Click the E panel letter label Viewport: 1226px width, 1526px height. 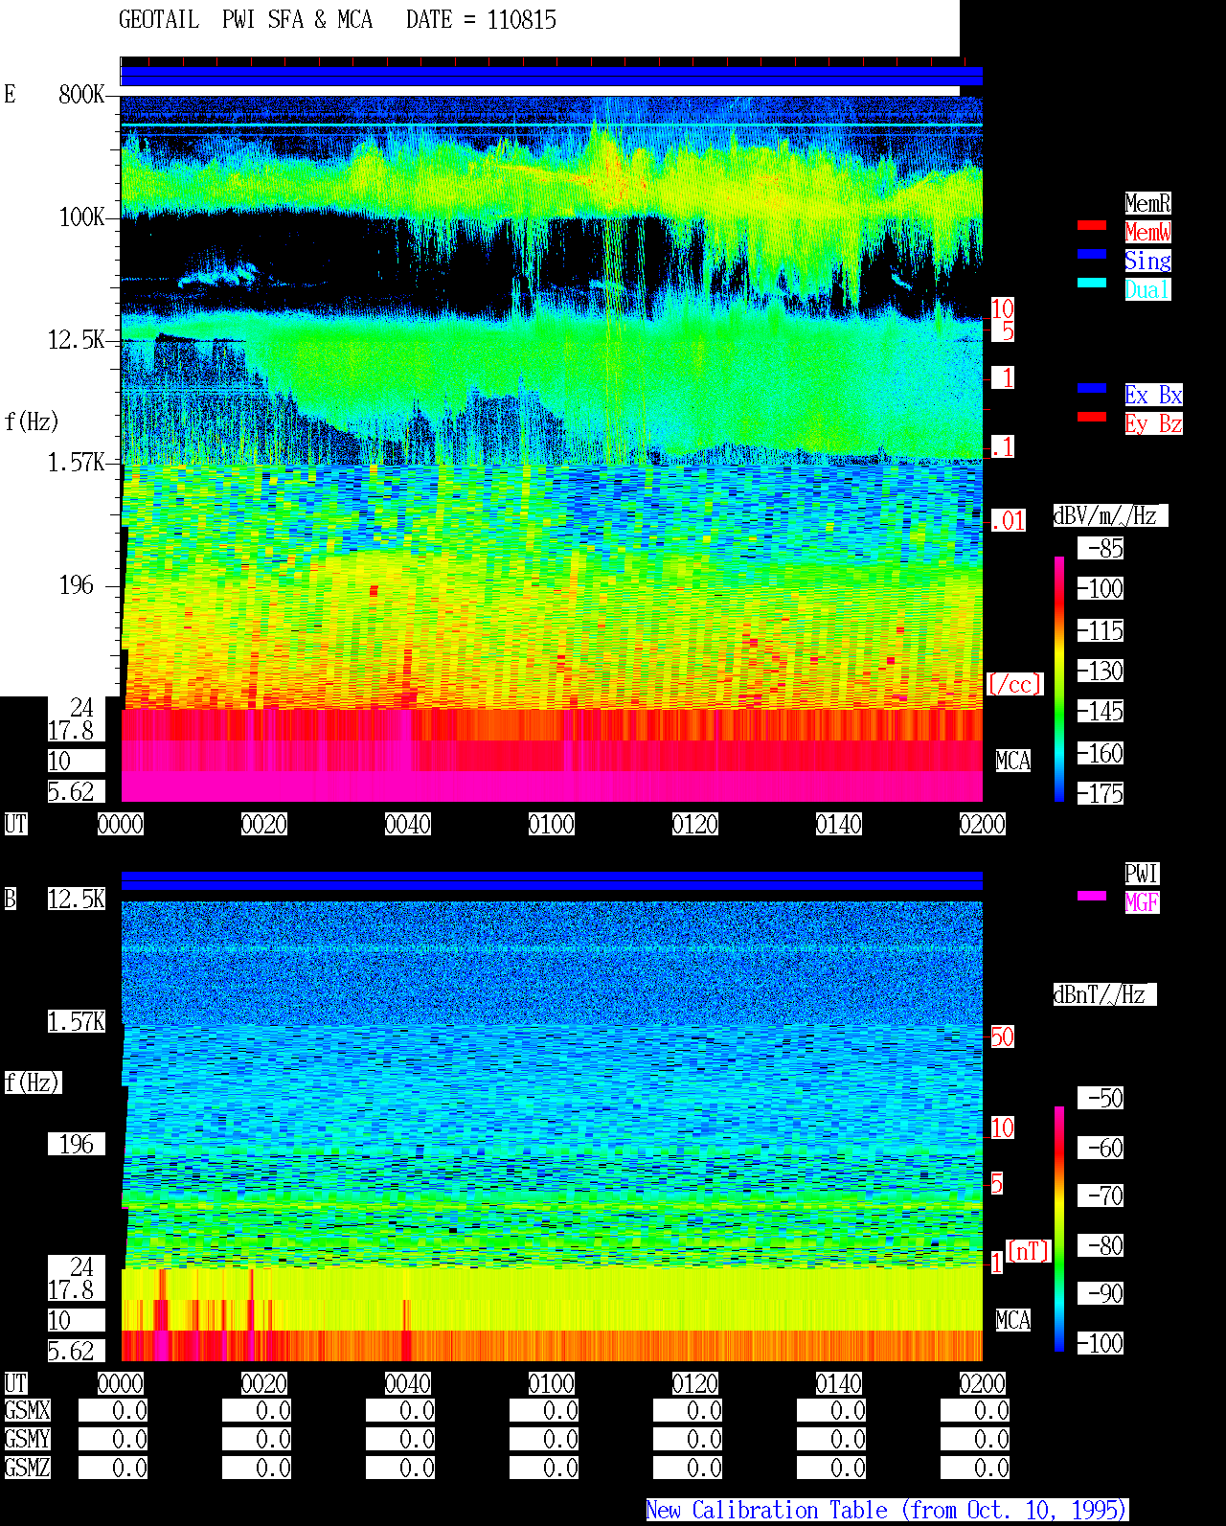point(11,94)
